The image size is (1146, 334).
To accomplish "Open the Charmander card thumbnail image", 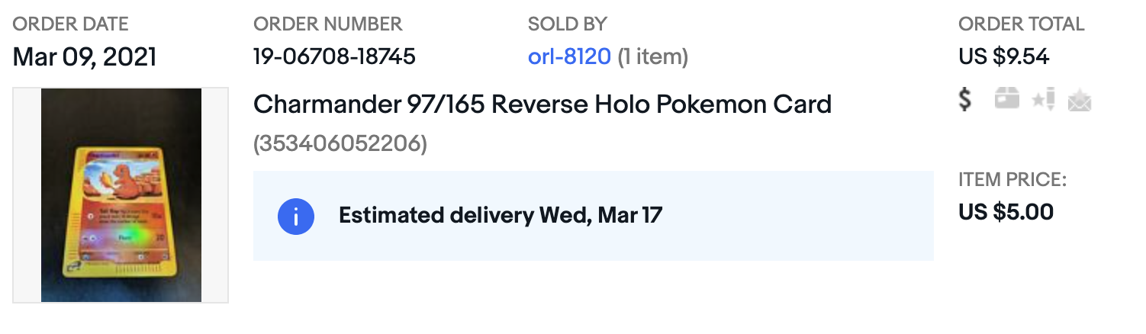I will [x=121, y=195].
